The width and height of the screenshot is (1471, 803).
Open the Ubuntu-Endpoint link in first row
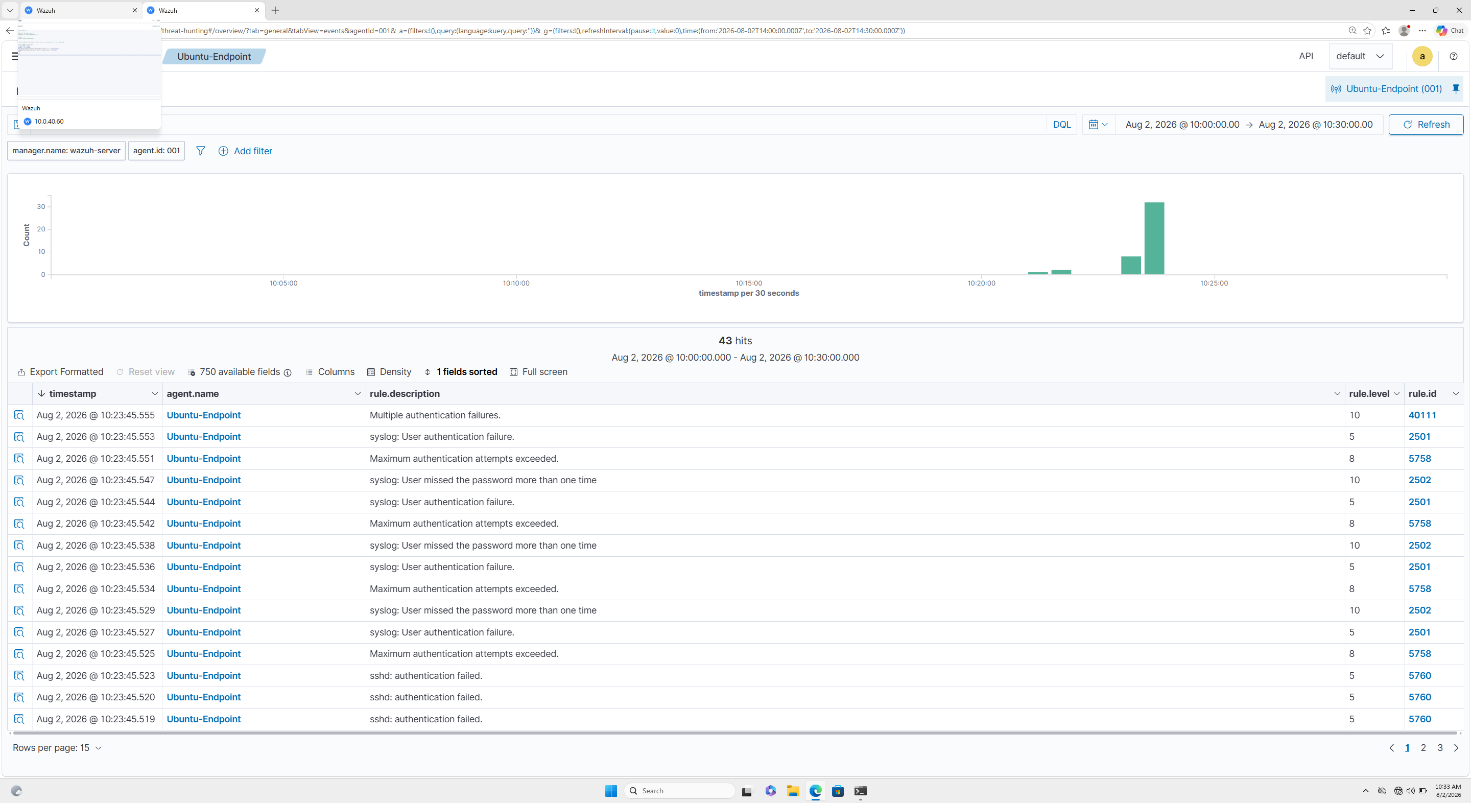coord(204,415)
